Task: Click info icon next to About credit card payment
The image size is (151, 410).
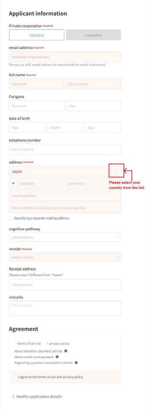Action: point(57,357)
